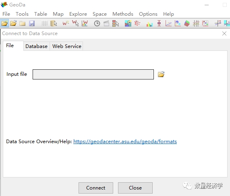
Task: Click the Histogram bar chart icon
Action: (x=149, y=24)
